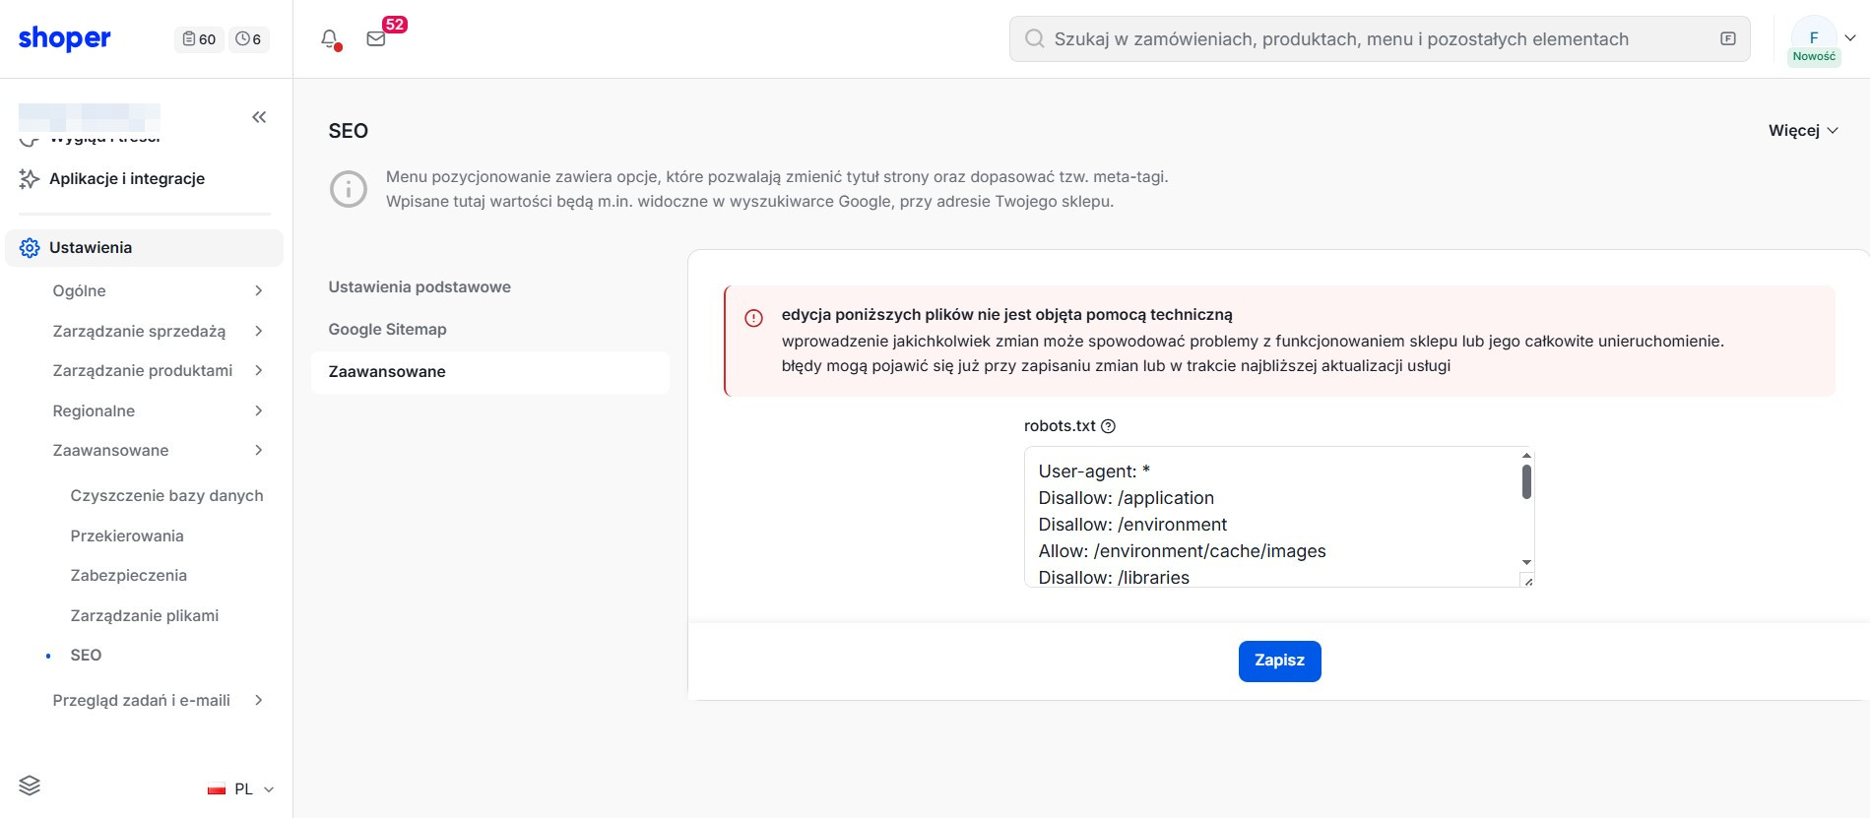Expand the Ogólne submenu
1870x818 pixels.
click(258, 290)
